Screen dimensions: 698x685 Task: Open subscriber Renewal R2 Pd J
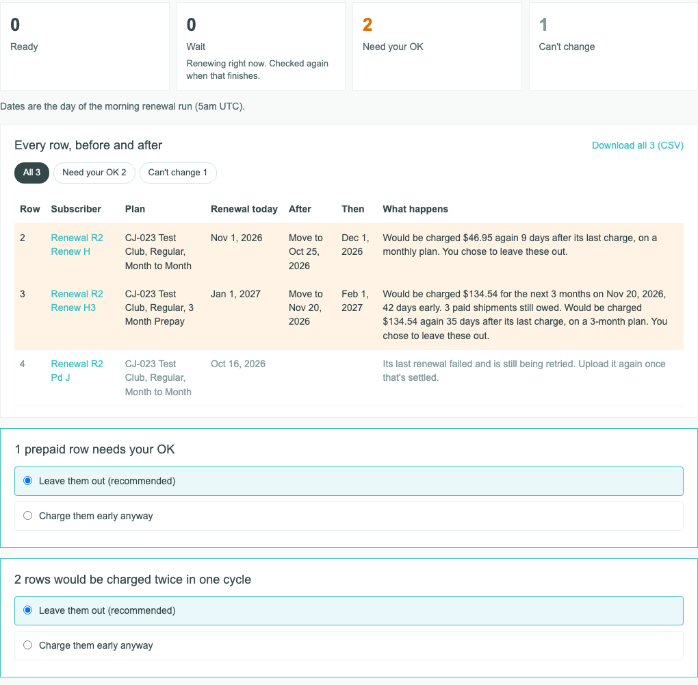pyautogui.click(x=77, y=371)
